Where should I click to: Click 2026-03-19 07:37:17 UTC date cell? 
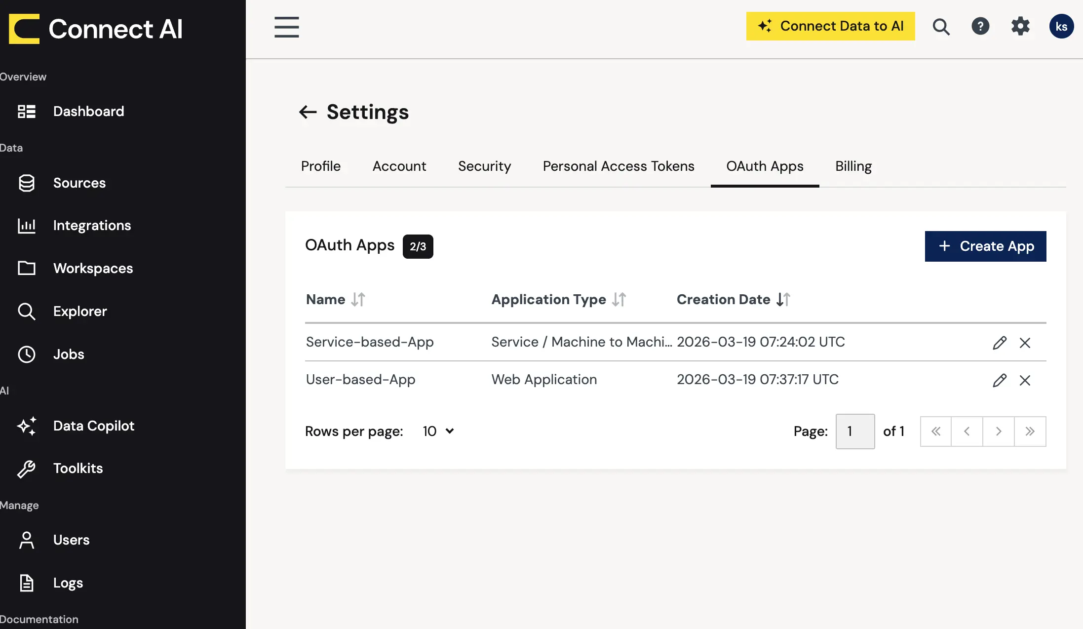758,380
